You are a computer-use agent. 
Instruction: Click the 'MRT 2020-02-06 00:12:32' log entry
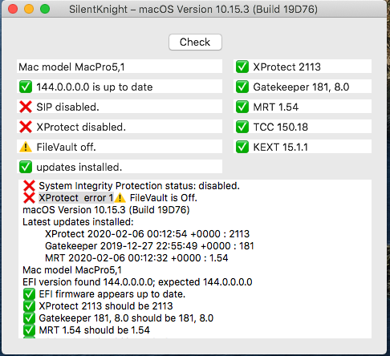136,258
